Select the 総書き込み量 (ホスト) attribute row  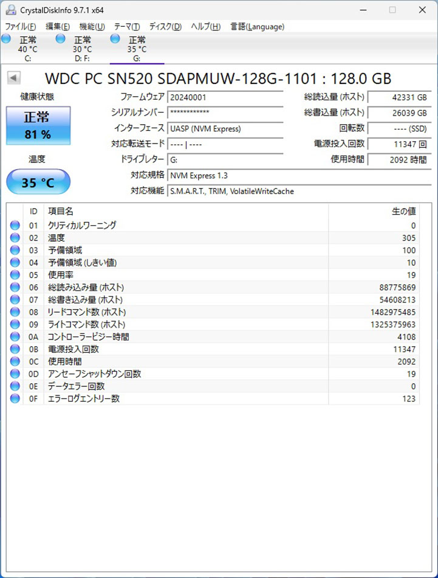[x=213, y=300]
